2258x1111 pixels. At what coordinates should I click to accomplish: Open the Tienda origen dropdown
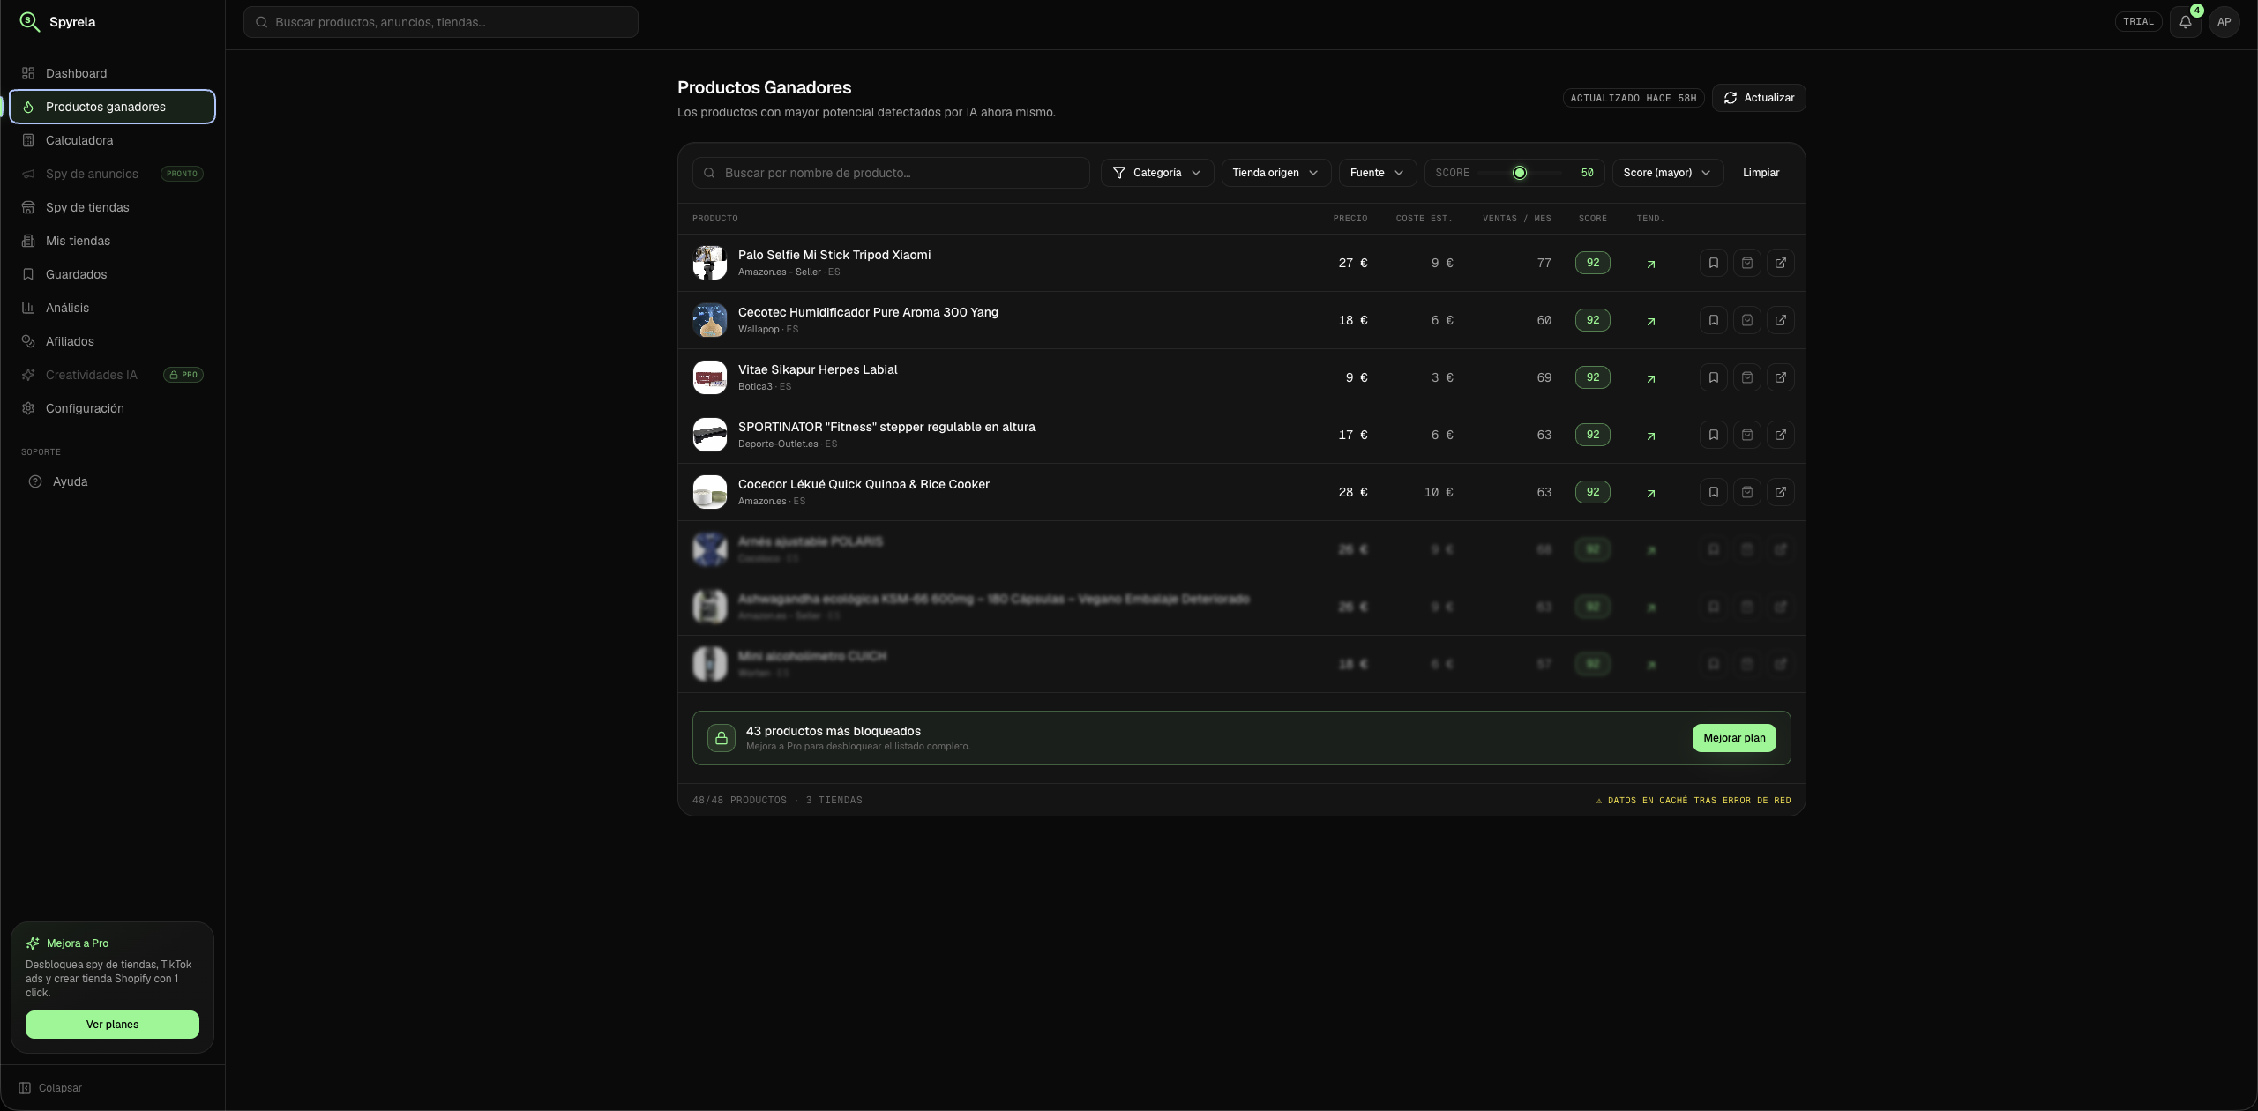tap(1275, 173)
